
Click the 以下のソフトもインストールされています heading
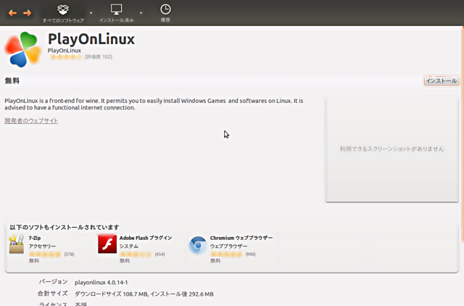(x=65, y=227)
